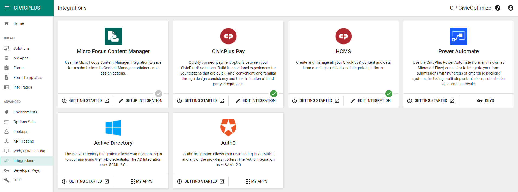Screen dimensions: 518x192
Task: Click Edit Integration for CivicPlus Pay
Action: [x=256, y=101]
